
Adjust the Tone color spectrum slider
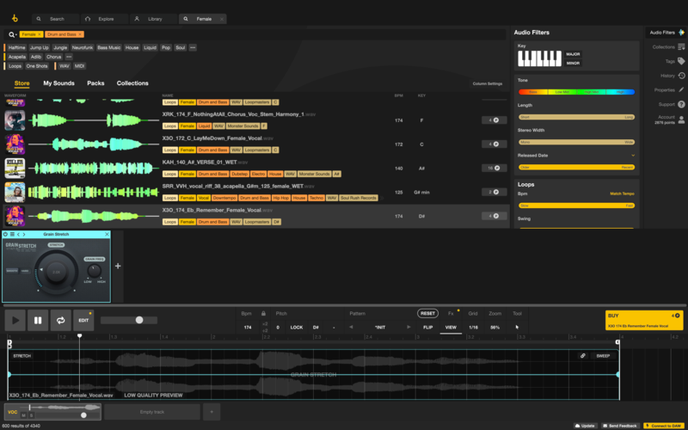(576, 92)
